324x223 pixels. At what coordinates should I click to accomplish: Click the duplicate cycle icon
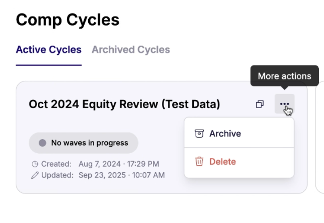[260, 104]
